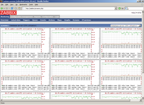The width and height of the screenshot is (144, 105).
Task: Click the horizontal scrollbar right arrow
Action: click(141, 100)
